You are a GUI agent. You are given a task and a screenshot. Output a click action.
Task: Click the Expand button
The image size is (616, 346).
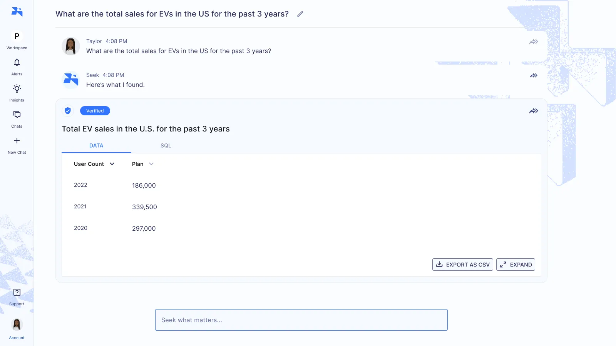pos(516,264)
